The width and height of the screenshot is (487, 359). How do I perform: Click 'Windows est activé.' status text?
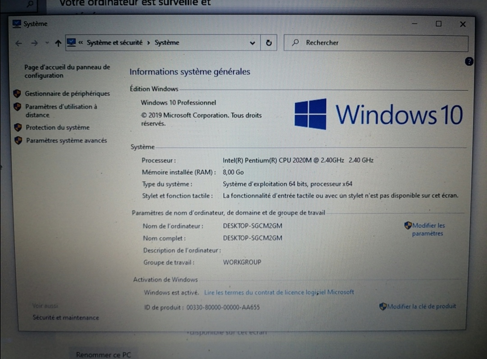(x=171, y=292)
